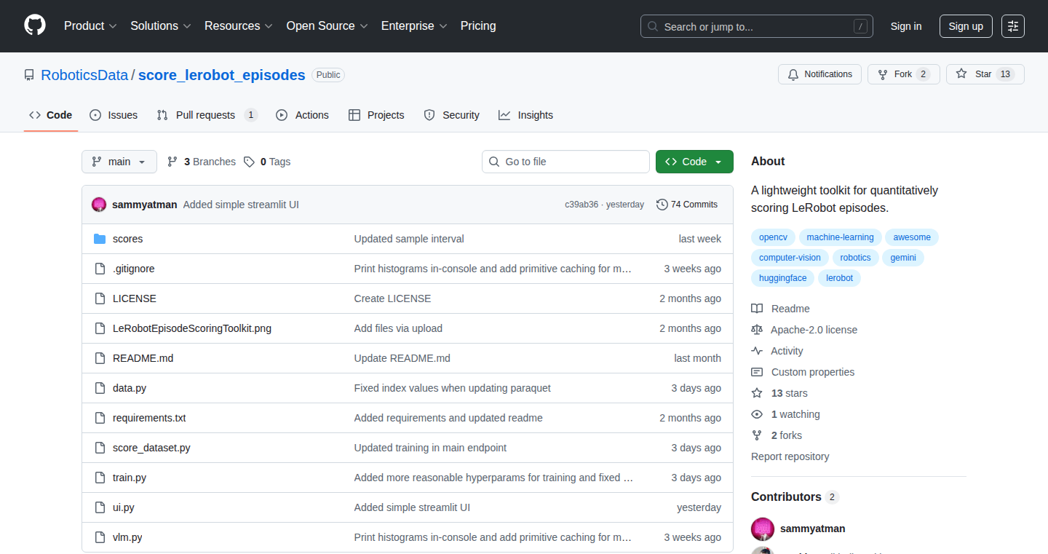The image size is (1048, 554).
Task: Click the fork icon in Fork button
Action: pos(883,74)
